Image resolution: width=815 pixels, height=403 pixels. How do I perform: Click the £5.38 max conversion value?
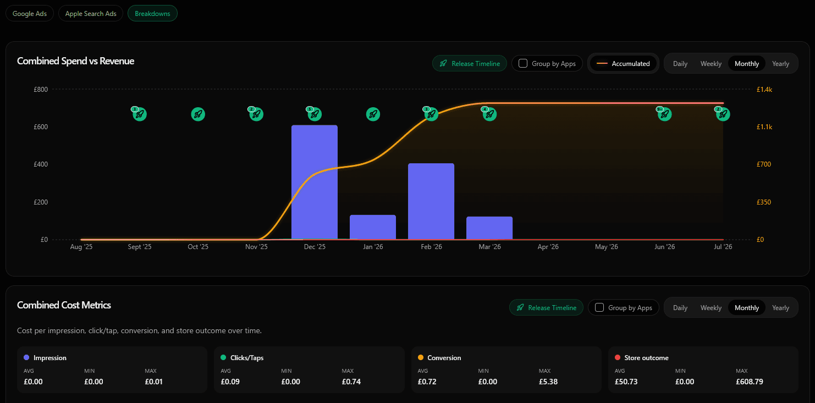pos(548,382)
